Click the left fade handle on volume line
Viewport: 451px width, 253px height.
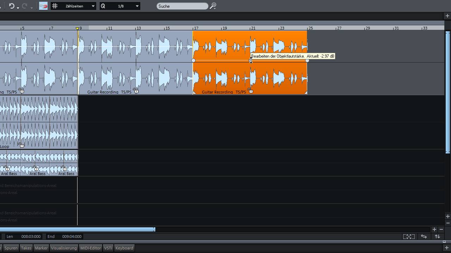(x=193, y=60)
